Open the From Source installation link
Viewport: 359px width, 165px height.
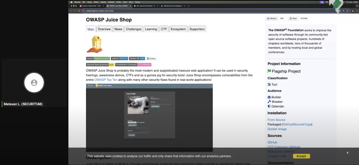pyautogui.click(x=276, y=120)
